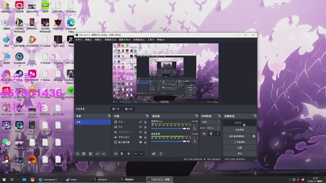Adjust the desktop audio volume slider

pos(169,141)
